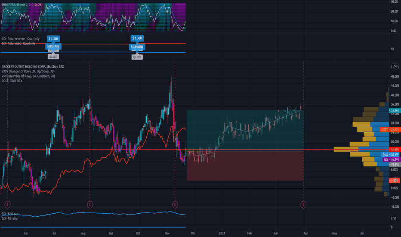Click the GO Total debt Quarterly legend
This screenshot has height=237, width=401.
click(18, 44)
